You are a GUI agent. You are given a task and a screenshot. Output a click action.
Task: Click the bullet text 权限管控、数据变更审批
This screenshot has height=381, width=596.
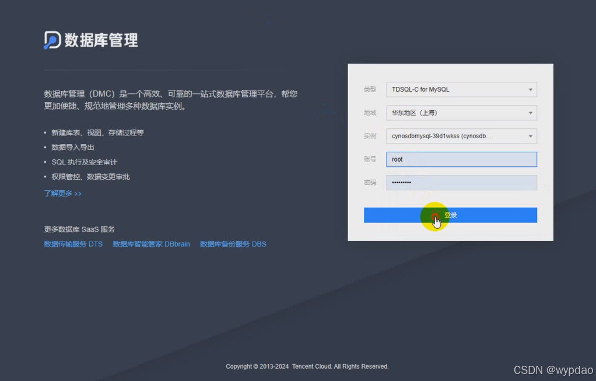[x=90, y=177]
